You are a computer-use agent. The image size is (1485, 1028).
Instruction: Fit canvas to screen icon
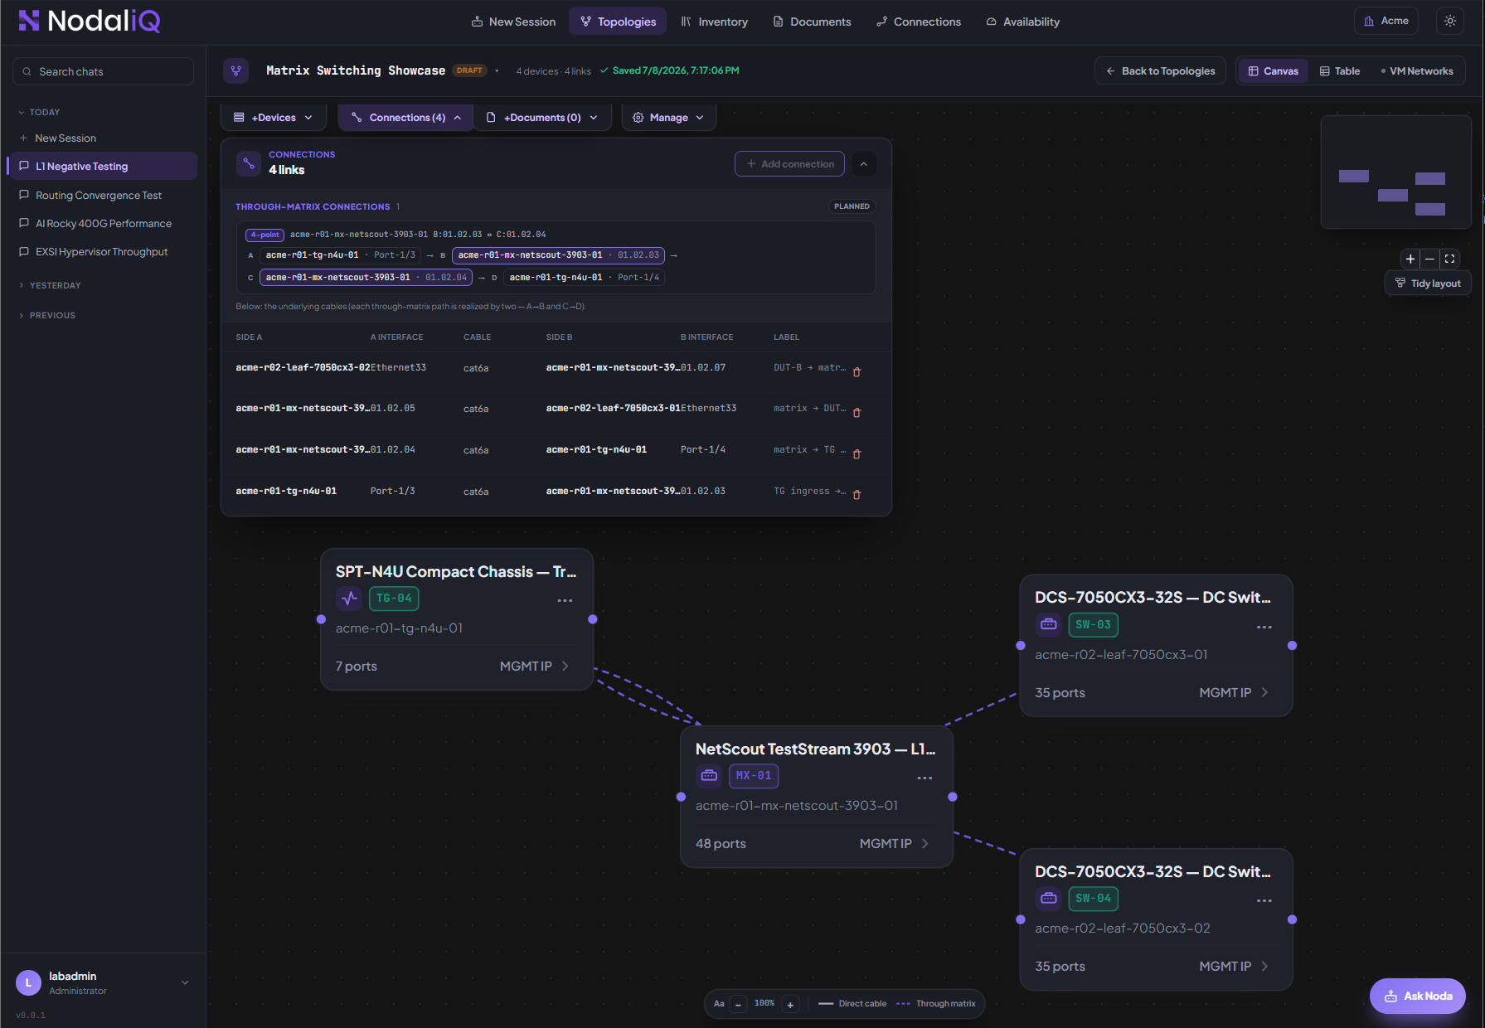click(1449, 259)
